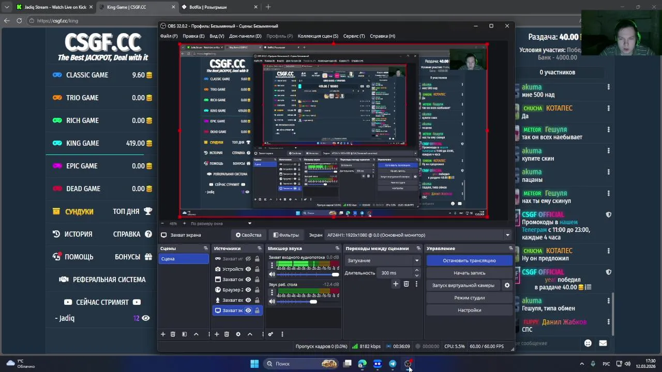The height and width of the screenshot is (372, 662).
Task: Click Запуск виртуальной камеры button
Action: click(463, 285)
